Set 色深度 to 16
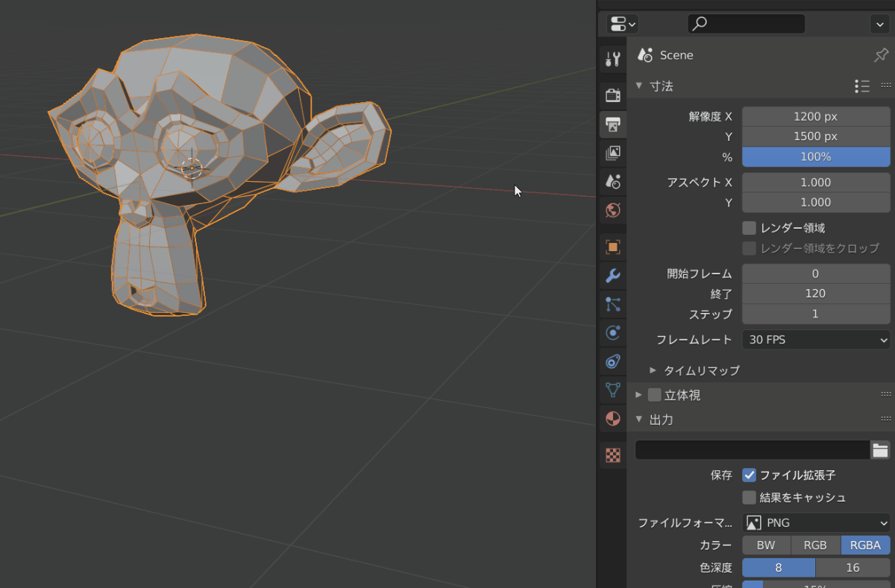Screen dimensions: 895x588 853,568
